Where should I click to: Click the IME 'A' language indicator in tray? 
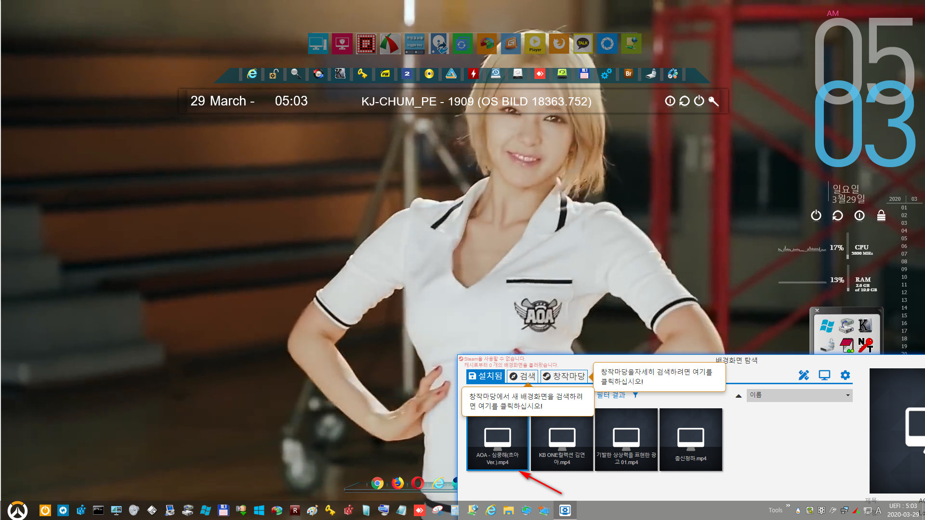pyautogui.click(x=878, y=510)
